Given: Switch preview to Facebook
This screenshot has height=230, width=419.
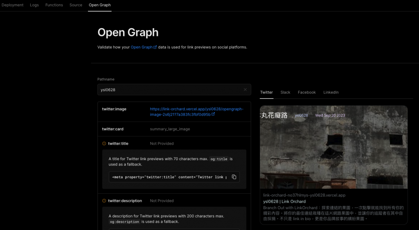Looking at the screenshot, I should (x=307, y=92).
